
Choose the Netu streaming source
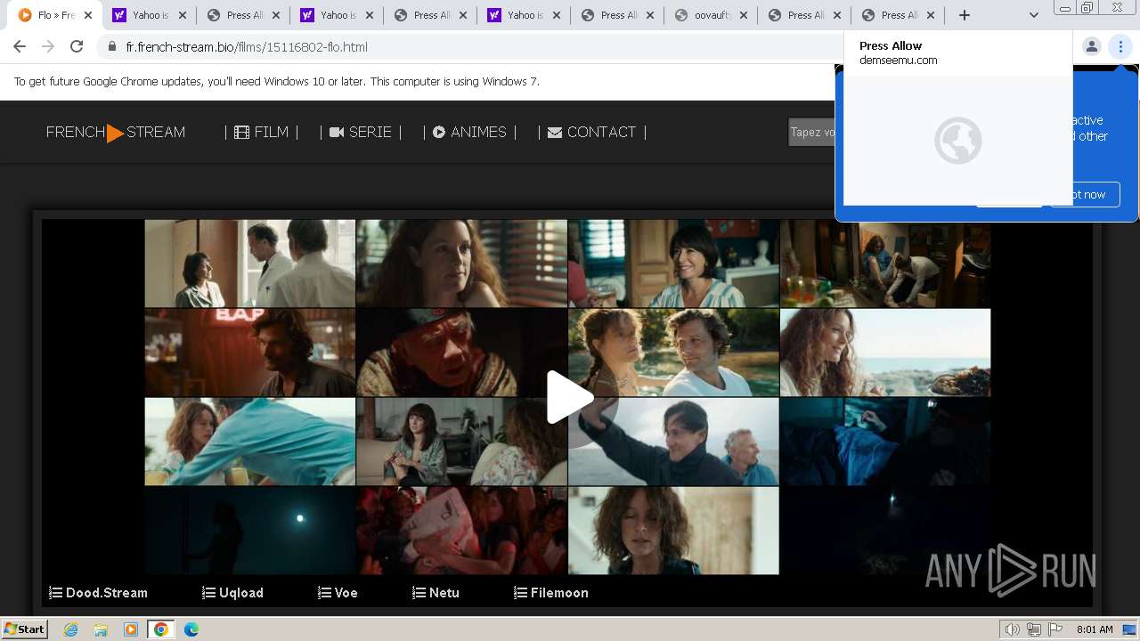436,593
